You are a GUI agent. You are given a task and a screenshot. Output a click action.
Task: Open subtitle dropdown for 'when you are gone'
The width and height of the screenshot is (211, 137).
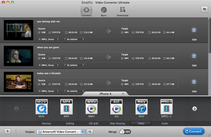(74, 65)
